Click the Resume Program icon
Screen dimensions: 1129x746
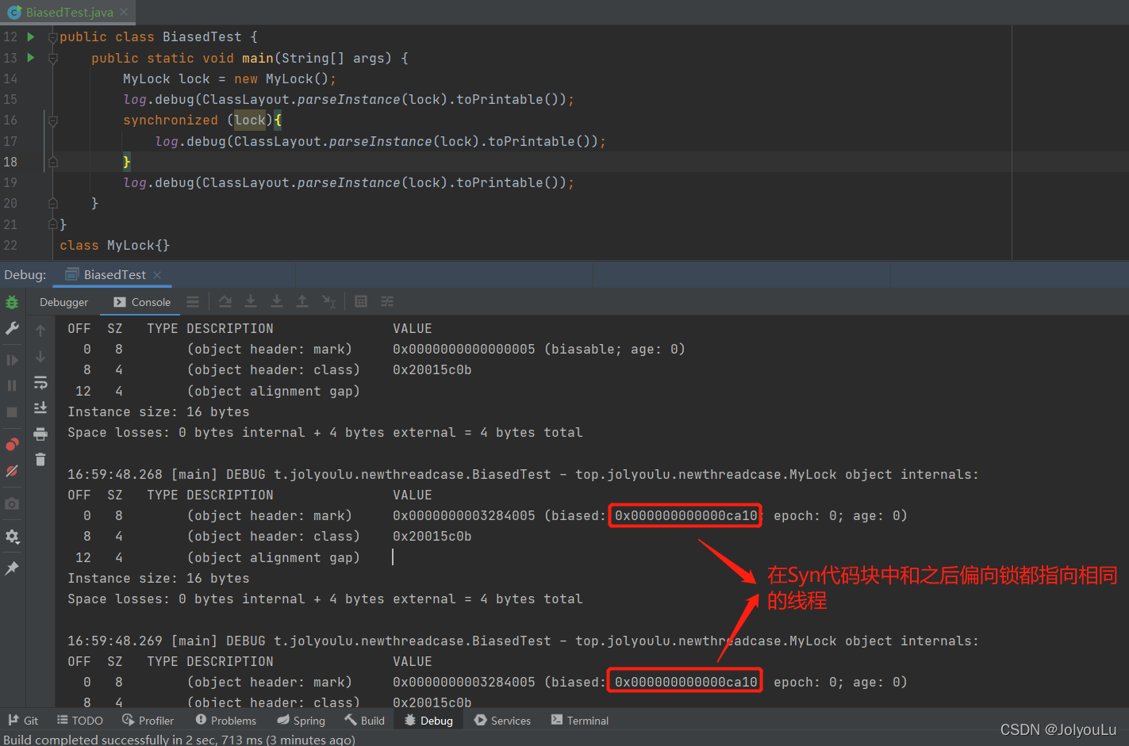(12, 360)
